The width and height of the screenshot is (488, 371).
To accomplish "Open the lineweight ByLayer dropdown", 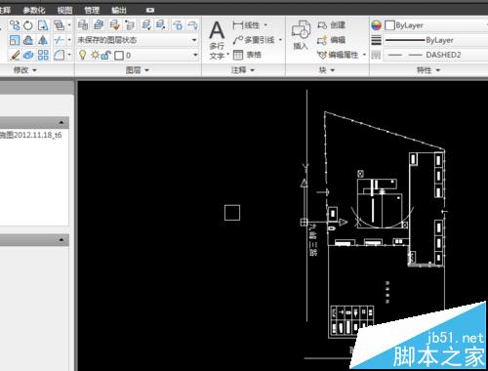I will [436, 40].
